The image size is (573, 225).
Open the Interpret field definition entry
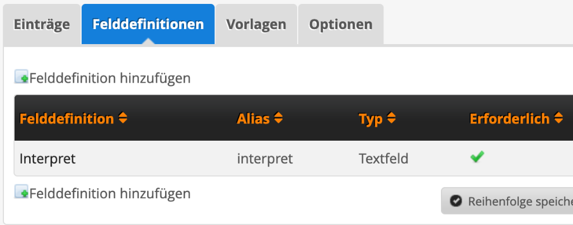tap(48, 159)
